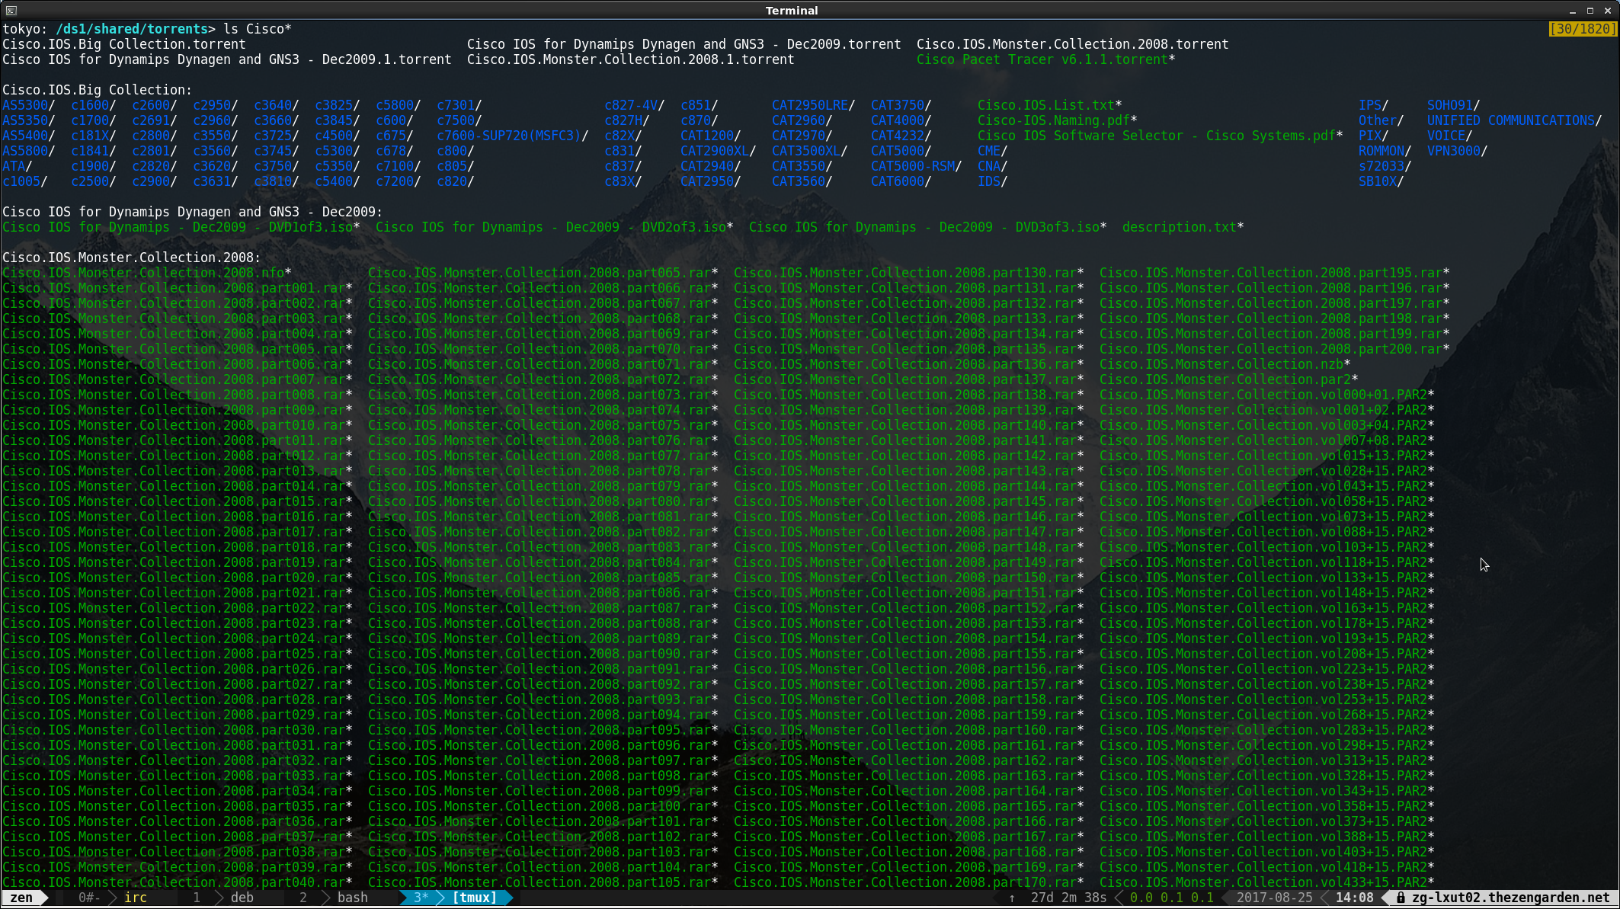Click the 'ls Cisco*' command text

point(258,29)
